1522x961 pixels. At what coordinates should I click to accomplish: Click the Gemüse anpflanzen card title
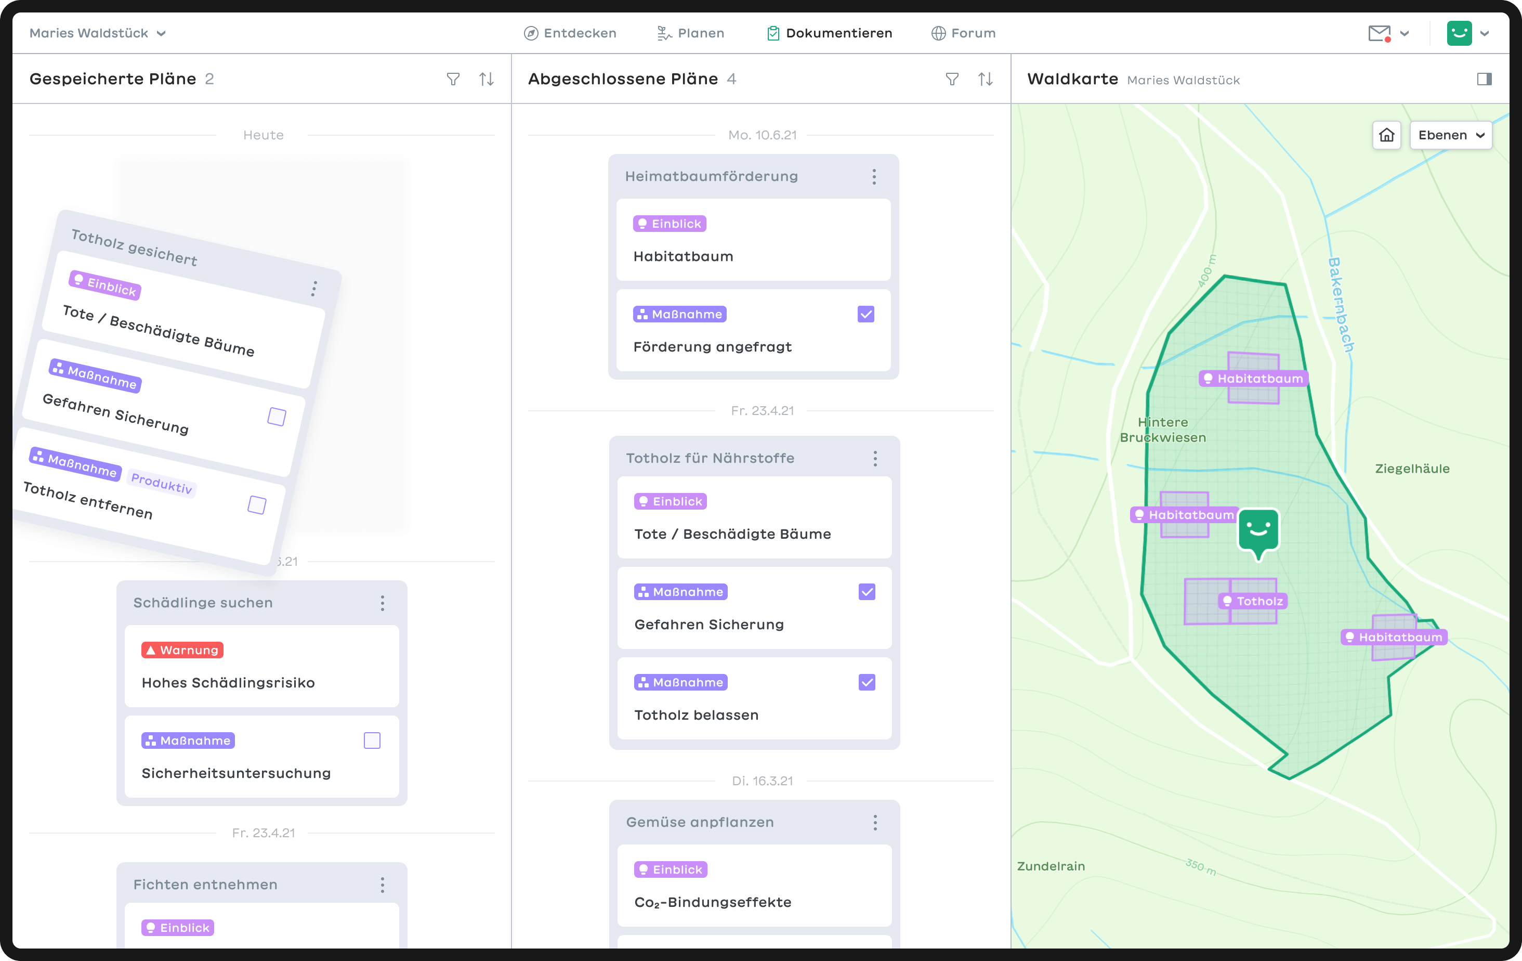(x=700, y=823)
